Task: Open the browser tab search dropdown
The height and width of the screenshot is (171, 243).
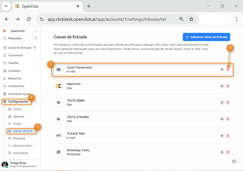Action: pos(6,6)
